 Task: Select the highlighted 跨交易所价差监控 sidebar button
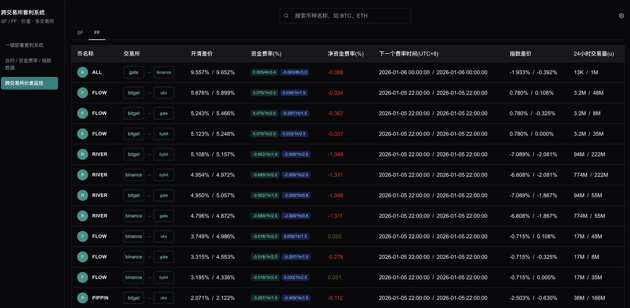click(x=30, y=83)
